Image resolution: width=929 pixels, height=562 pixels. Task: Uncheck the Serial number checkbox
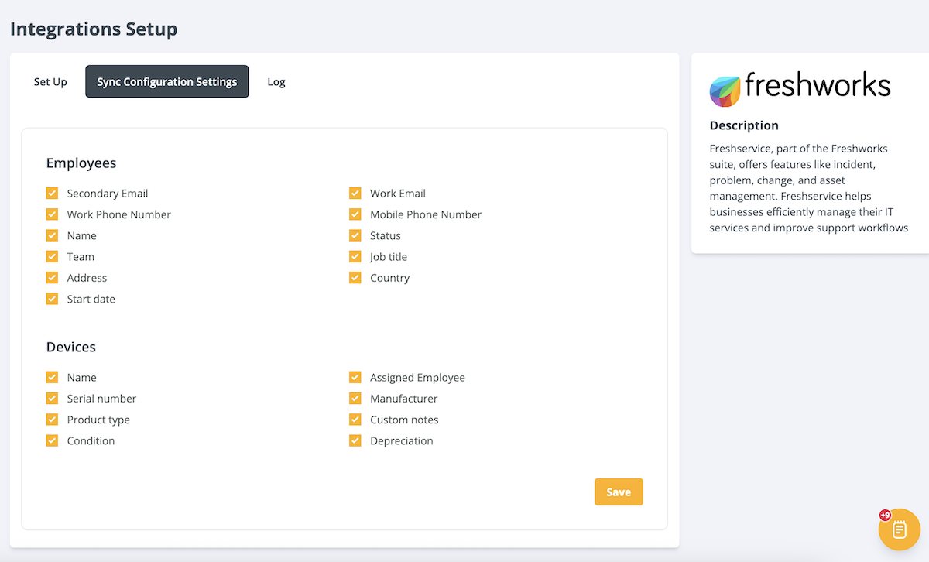tap(53, 399)
